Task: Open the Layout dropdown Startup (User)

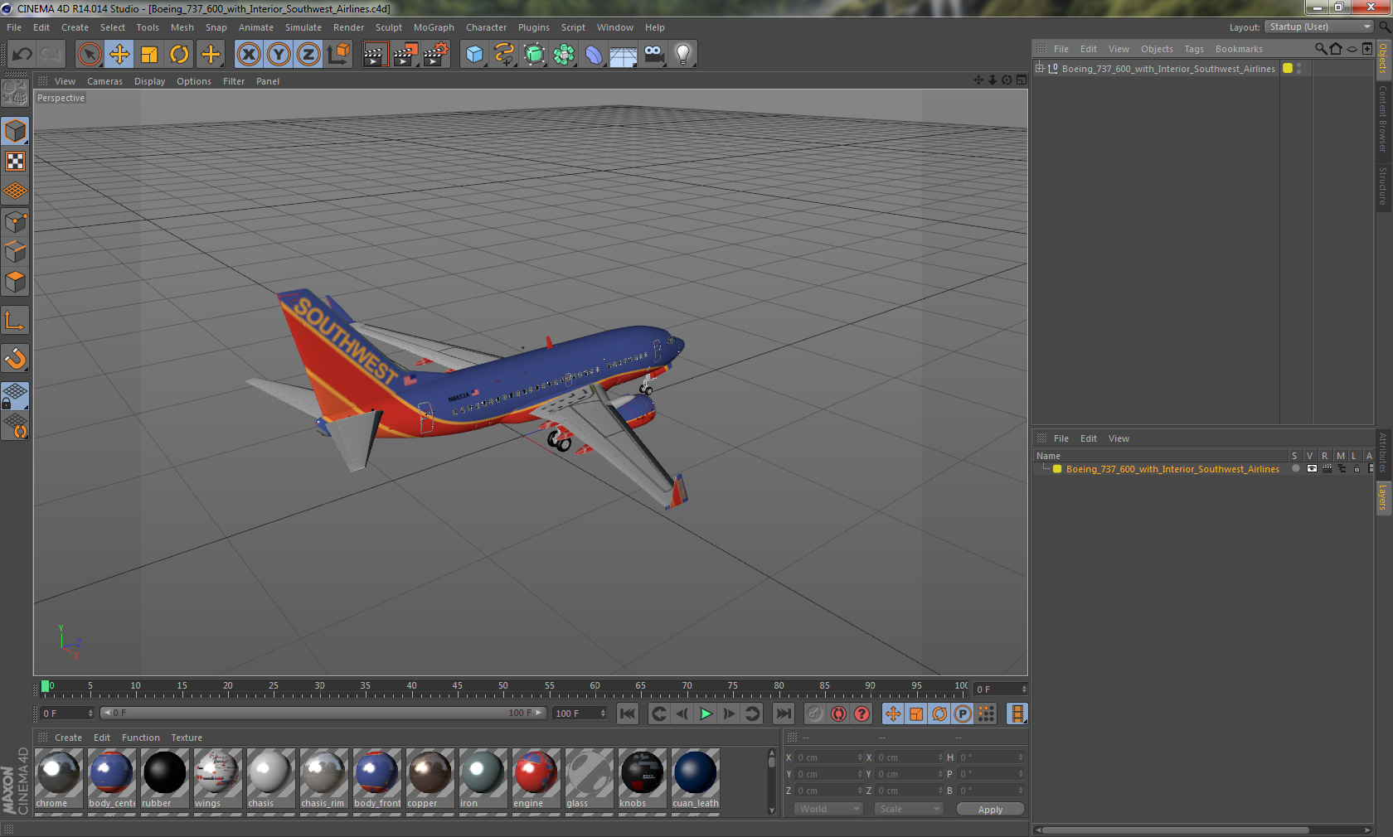Action: coord(1319,27)
